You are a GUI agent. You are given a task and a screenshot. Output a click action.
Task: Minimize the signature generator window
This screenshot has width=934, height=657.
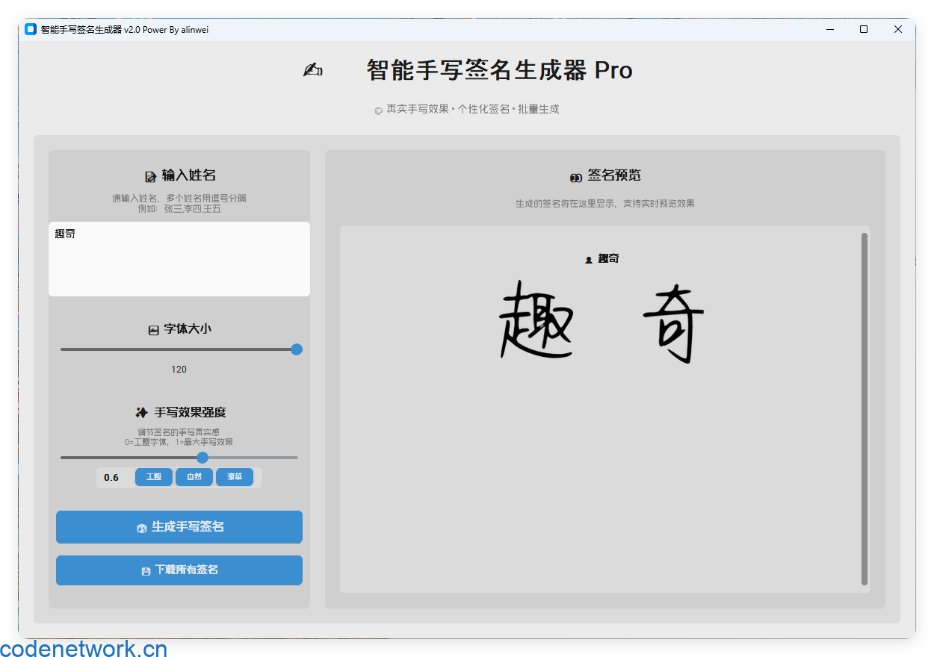point(830,29)
